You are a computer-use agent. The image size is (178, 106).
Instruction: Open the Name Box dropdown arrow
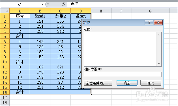42,5
